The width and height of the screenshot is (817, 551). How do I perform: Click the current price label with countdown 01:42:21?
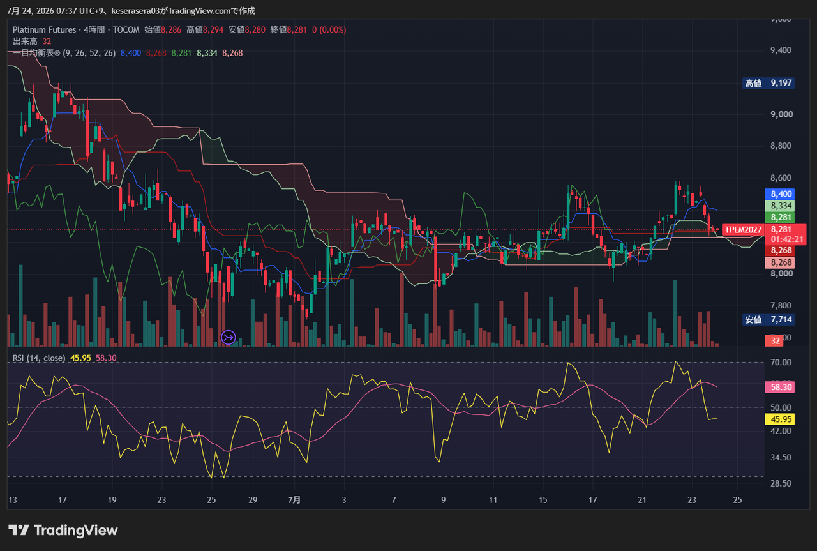(786, 234)
